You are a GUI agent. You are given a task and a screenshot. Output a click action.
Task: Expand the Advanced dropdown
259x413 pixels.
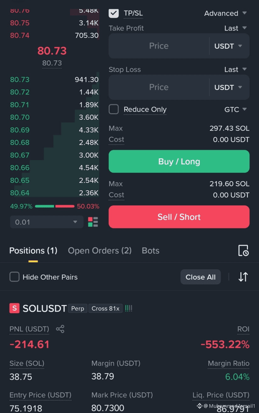point(225,13)
